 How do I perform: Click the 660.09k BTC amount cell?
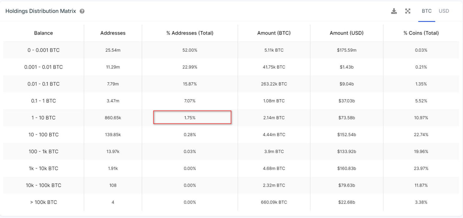[274, 202]
